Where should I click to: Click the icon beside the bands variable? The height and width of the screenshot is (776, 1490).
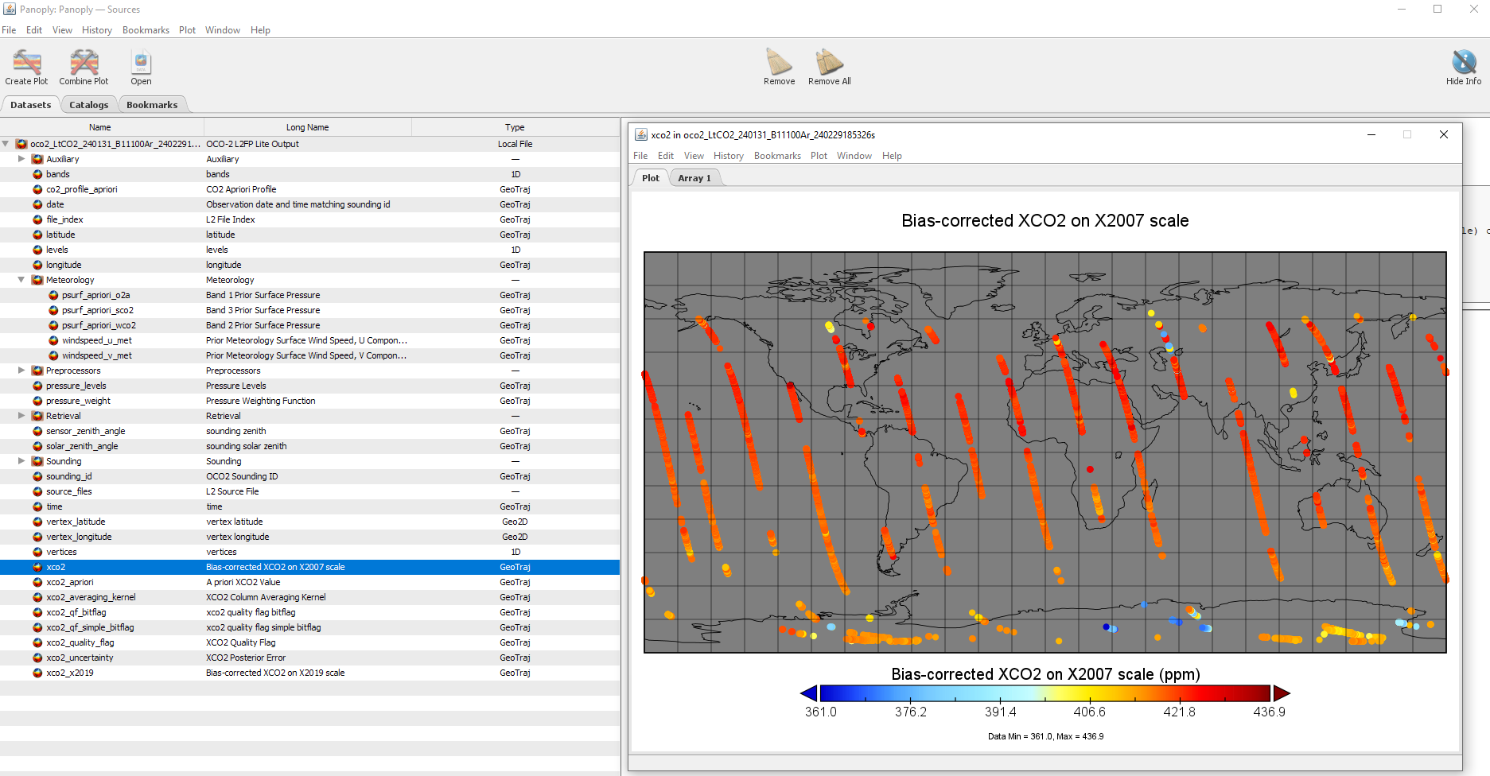(37, 174)
